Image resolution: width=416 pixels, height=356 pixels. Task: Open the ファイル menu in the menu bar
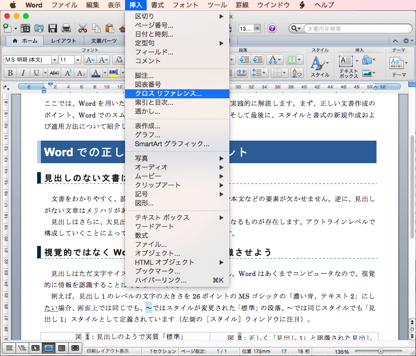point(64,5)
